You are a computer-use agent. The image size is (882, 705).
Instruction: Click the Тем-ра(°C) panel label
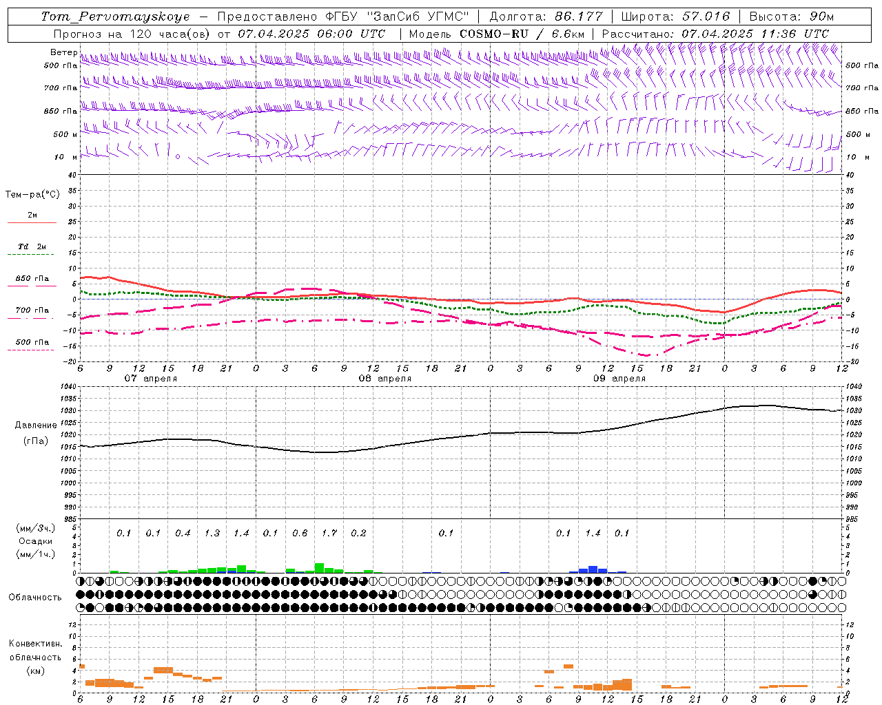pos(32,195)
